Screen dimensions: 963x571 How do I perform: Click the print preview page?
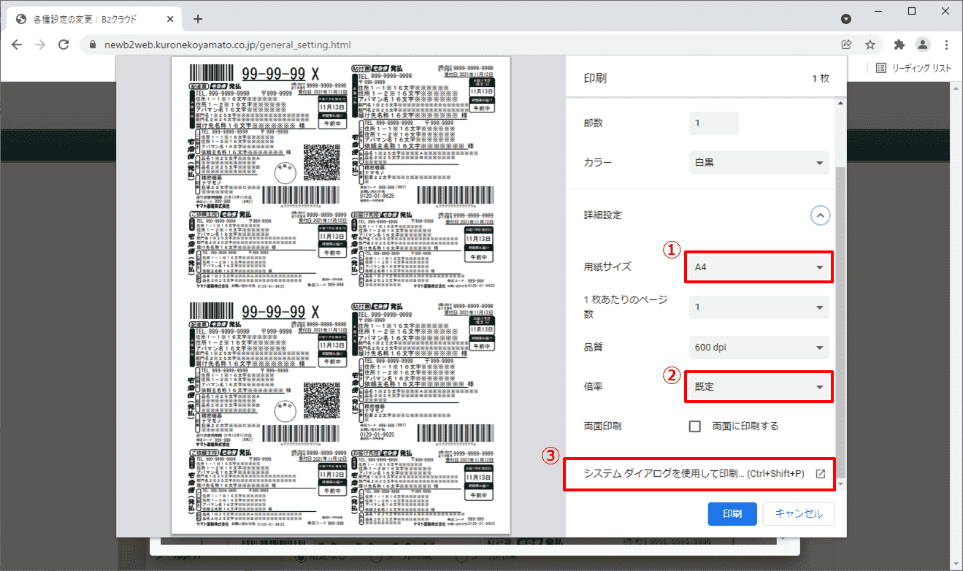pyautogui.click(x=341, y=295)
